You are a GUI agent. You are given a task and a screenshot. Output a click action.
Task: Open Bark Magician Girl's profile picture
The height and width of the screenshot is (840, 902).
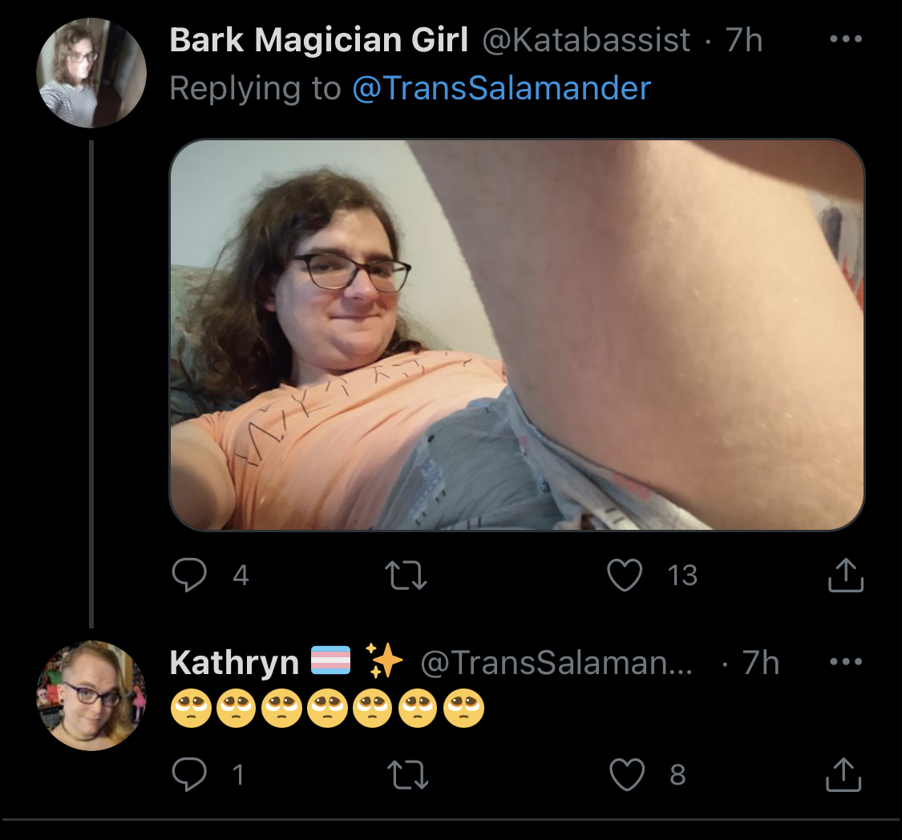click(91, 72)
